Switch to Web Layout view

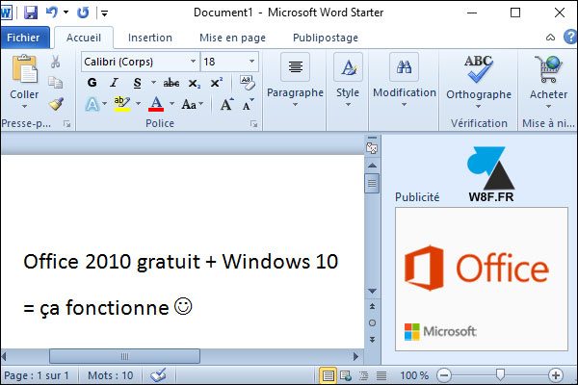point(346,375)
